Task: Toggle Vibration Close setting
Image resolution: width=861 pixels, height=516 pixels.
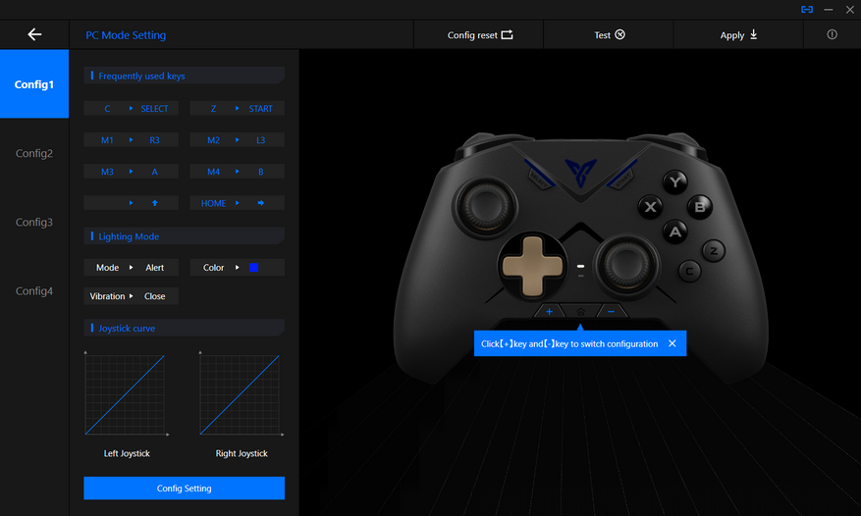Action: 131,296
